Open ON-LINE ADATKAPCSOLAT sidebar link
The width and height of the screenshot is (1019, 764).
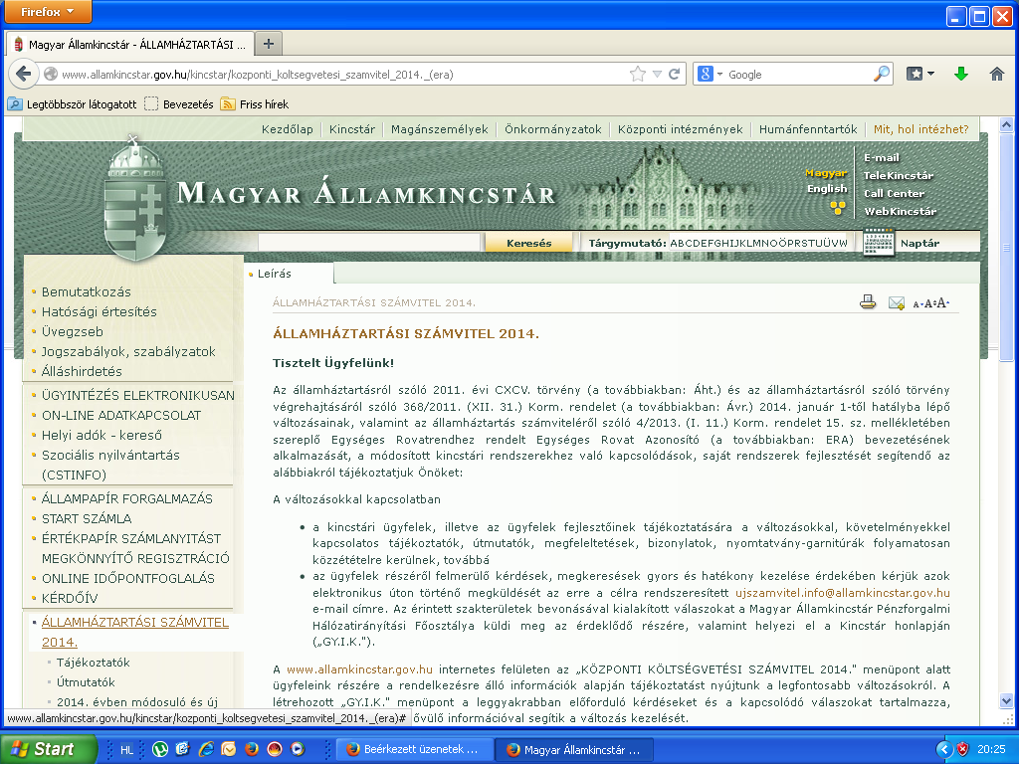[x=120, y=415]
